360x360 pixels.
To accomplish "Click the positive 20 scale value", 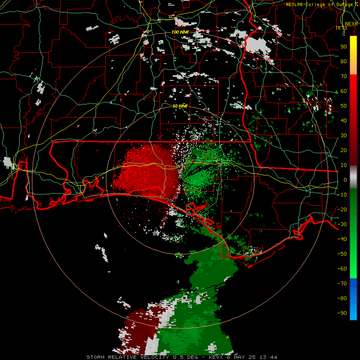I will tap(344, 150).
